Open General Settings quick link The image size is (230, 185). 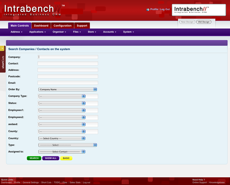coord(31,182)
